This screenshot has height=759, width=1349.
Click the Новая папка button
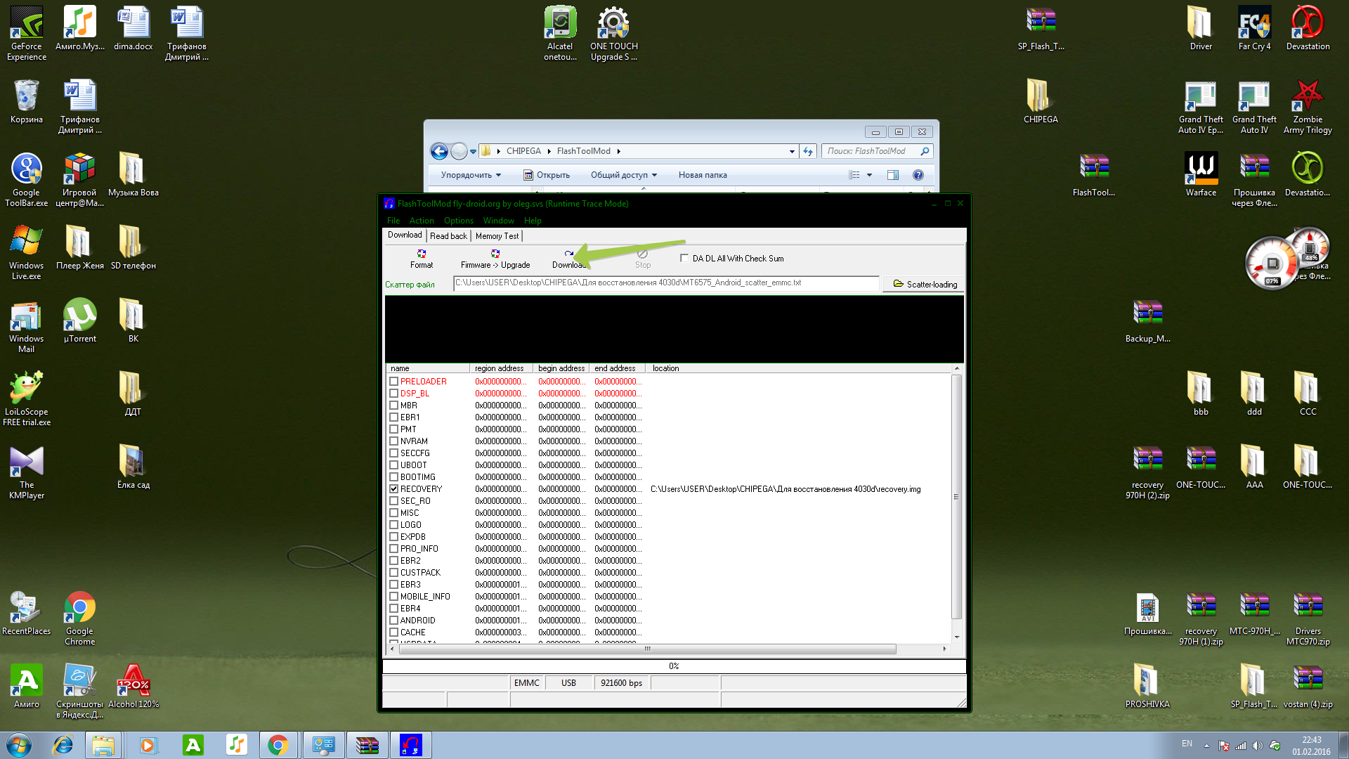[703, 175]
